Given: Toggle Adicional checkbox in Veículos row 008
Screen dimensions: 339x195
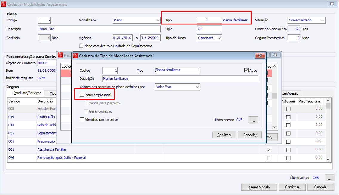Looking at the screenshot, I should [288, 109].
